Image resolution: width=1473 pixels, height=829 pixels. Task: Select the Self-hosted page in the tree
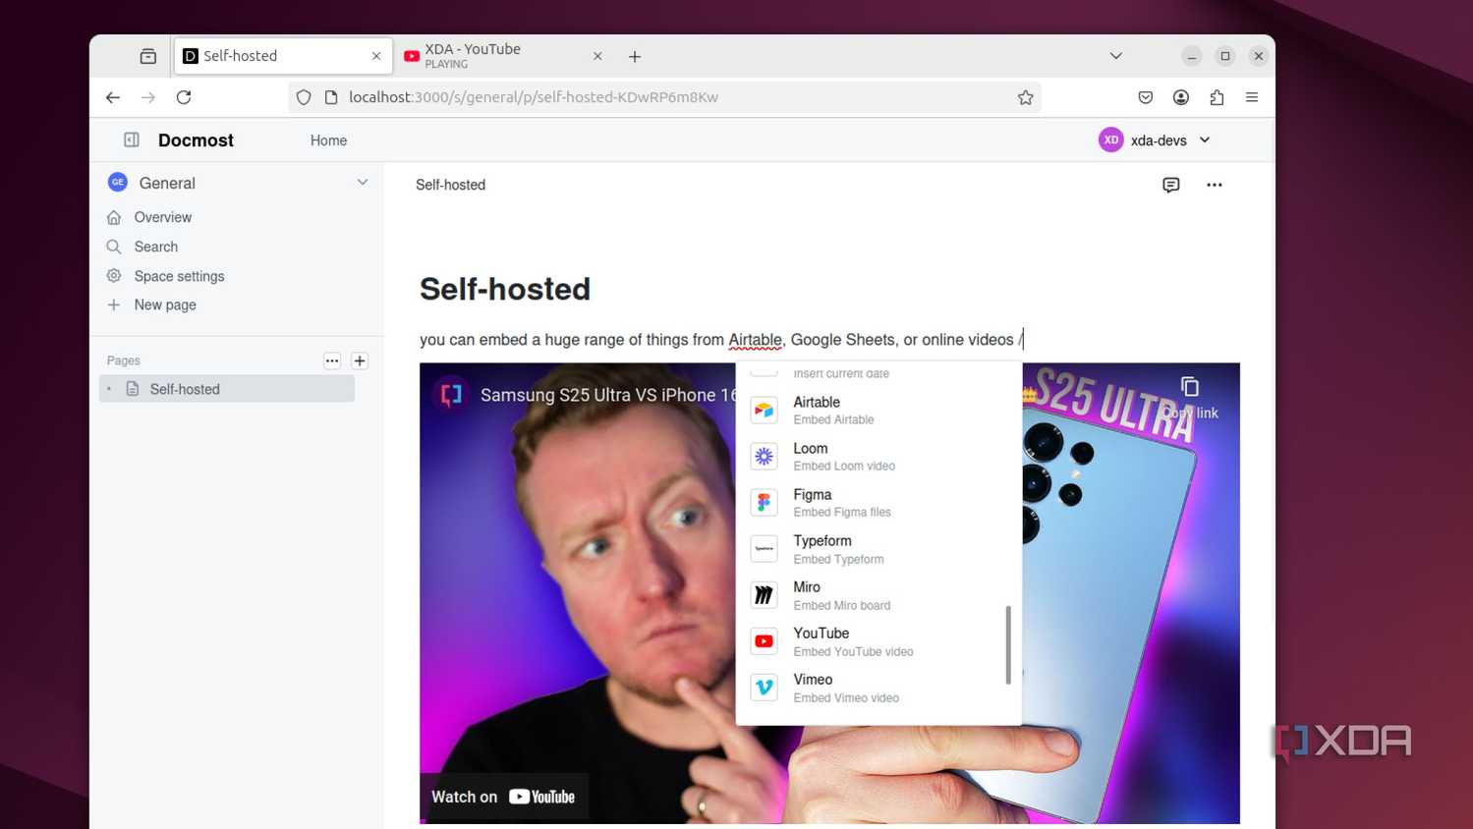[227, 389]
